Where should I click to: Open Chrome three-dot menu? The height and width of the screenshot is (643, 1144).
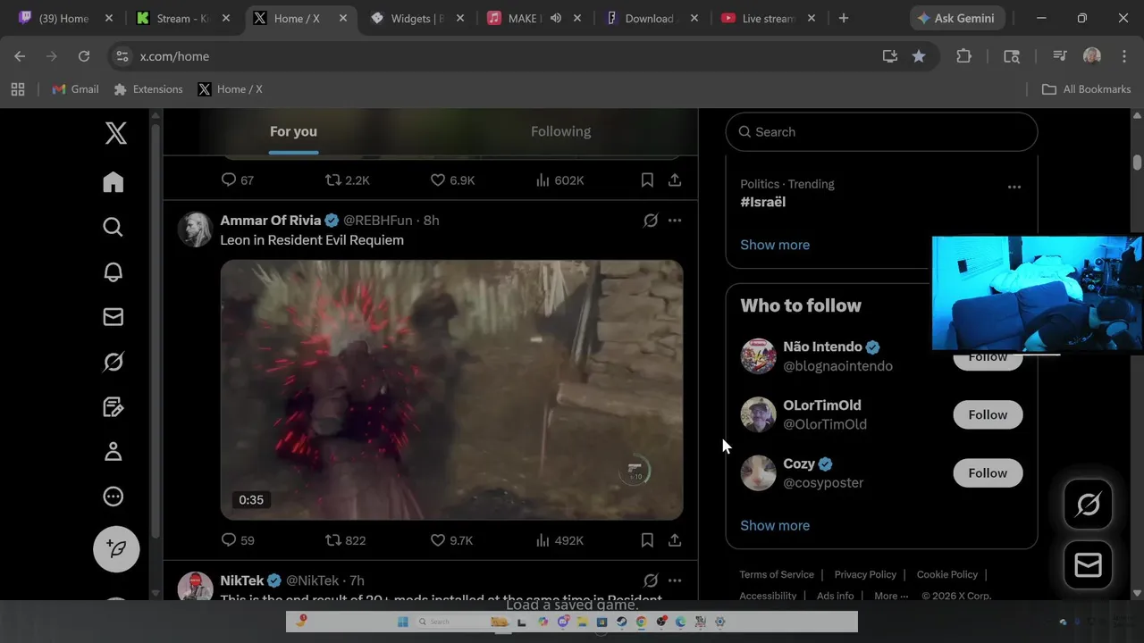click(x=1124, y=56)
